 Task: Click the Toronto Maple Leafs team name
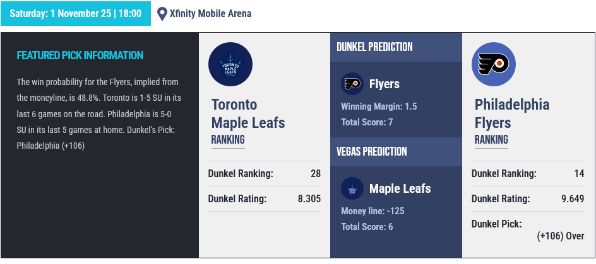tap(247, 113)
